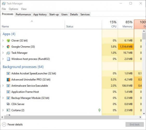This screenshot has width=146, height=130.
Task: Expand the Cortana (2) group
Action: pyautogui.click(x=3, y=110)
